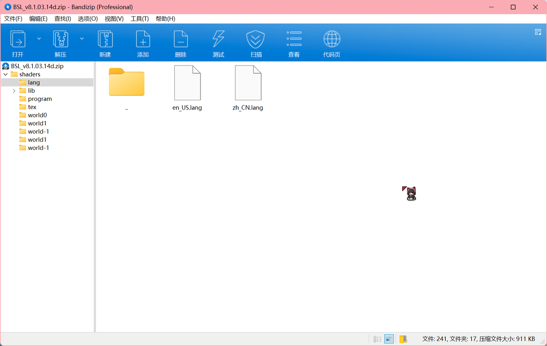
Task: Open the View (查看) list icon
Action: pyautogui.click(x=294, y=39)
